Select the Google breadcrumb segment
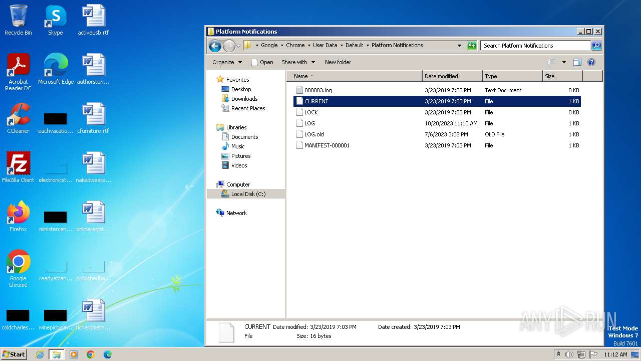Viewport: 641px width, 361px height. coord(269,45)
